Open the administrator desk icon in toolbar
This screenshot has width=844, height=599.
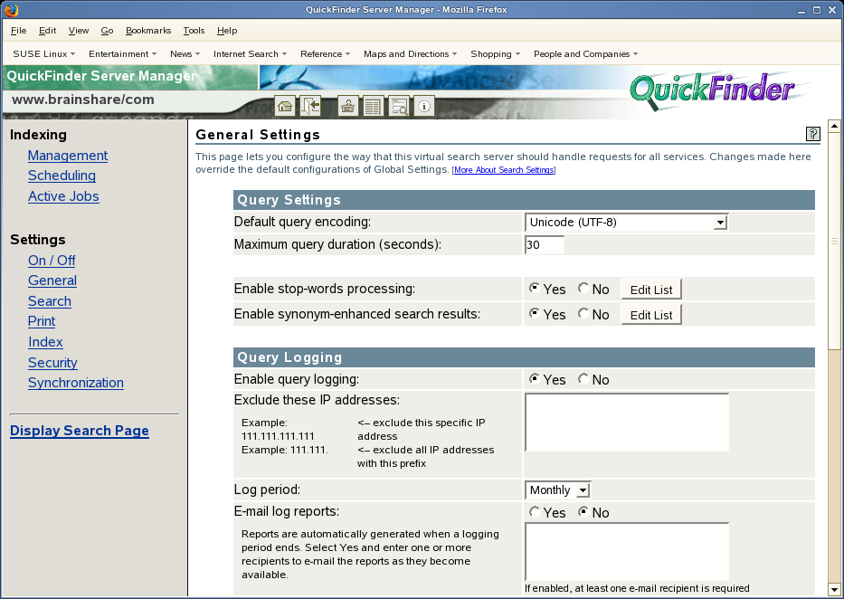[347, 106]
